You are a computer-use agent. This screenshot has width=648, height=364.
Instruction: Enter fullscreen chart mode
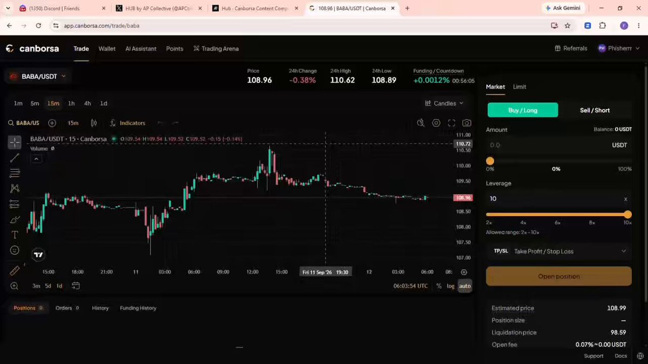pos(451,123)
